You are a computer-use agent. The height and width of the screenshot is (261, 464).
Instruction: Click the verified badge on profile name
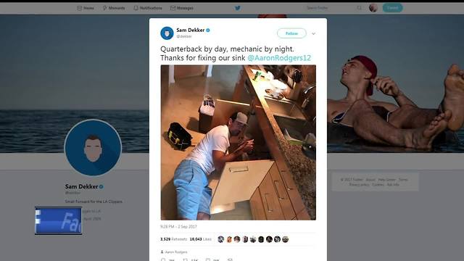point(101,187)
